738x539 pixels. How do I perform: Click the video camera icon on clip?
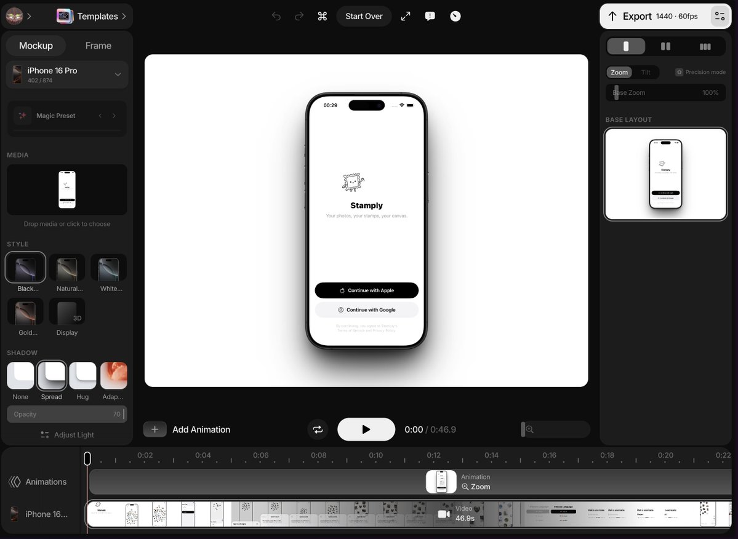(x=444, y=514)
